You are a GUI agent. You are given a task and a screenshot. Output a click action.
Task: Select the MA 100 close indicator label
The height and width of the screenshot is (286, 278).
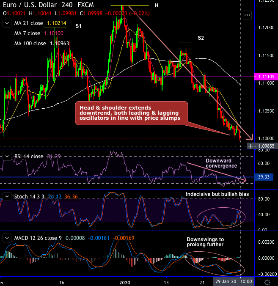click(30, 44)
